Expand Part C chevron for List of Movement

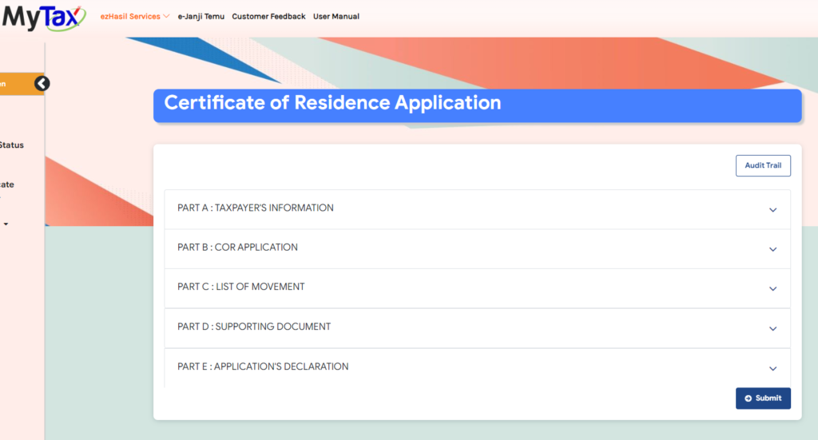click(x=772, y=289)
